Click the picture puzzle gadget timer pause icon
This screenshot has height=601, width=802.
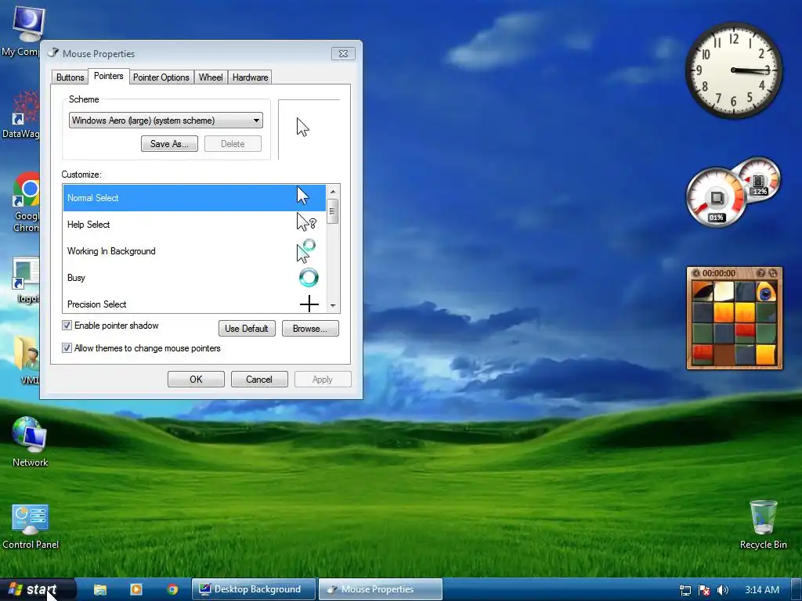tap(695, 273)
